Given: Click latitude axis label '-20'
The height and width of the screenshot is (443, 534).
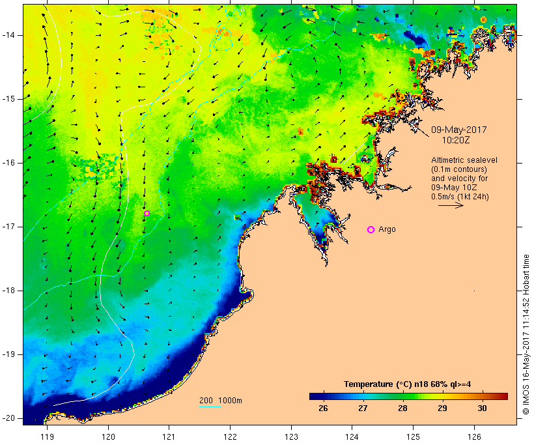Looking at the screenshot, I should pos(8,418).
